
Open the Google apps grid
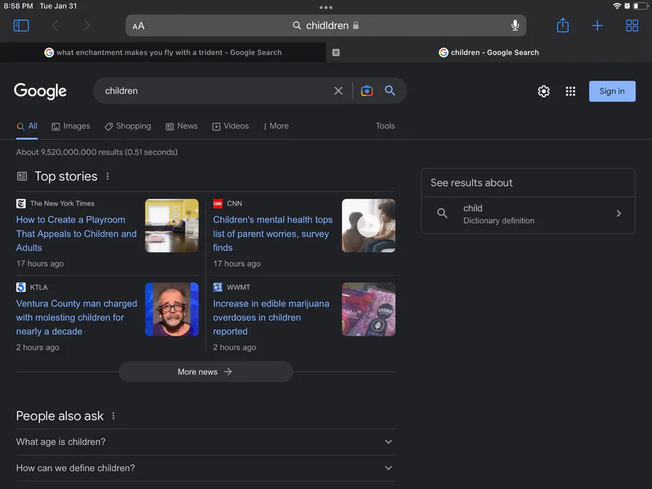571,91
